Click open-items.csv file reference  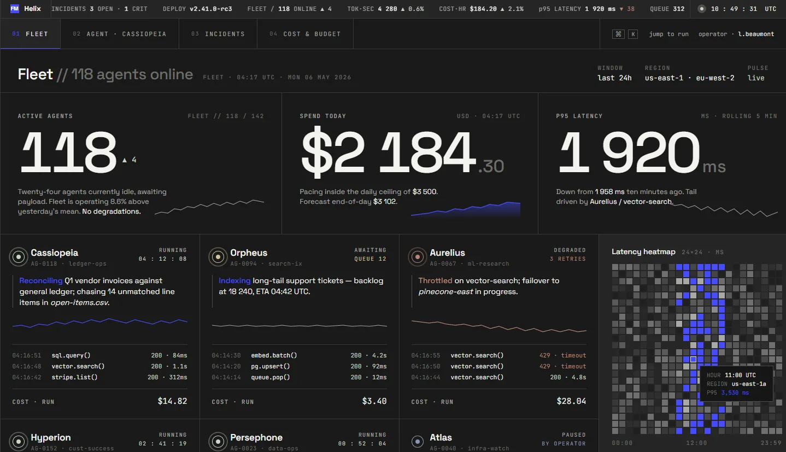80,302
